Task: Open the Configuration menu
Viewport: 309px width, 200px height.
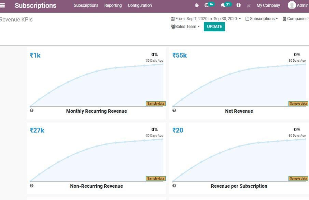Action: (140, 5)
